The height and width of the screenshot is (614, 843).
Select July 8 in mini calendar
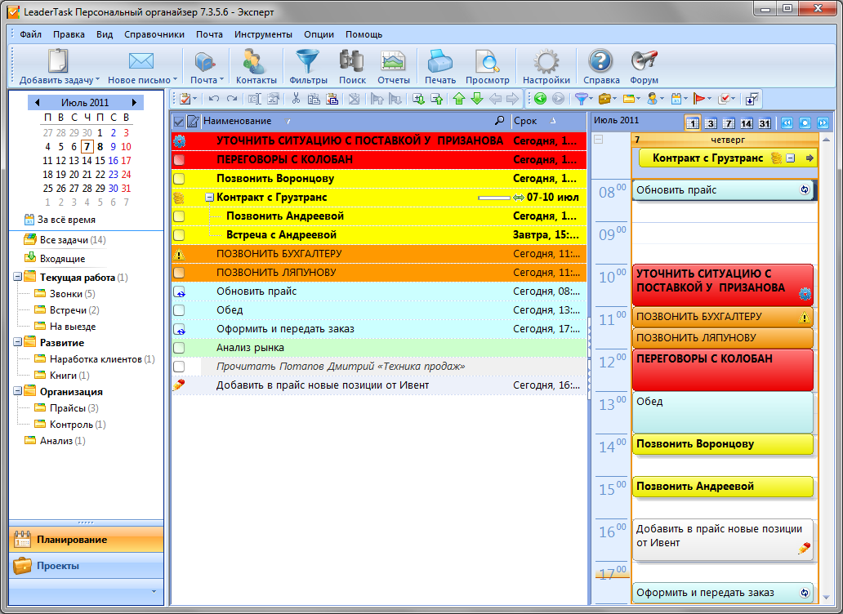point(100,146)
